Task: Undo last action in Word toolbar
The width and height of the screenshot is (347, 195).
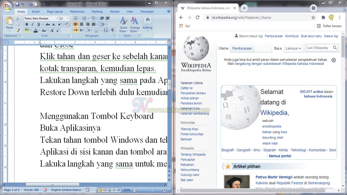Action: click(x=23, y=5)
